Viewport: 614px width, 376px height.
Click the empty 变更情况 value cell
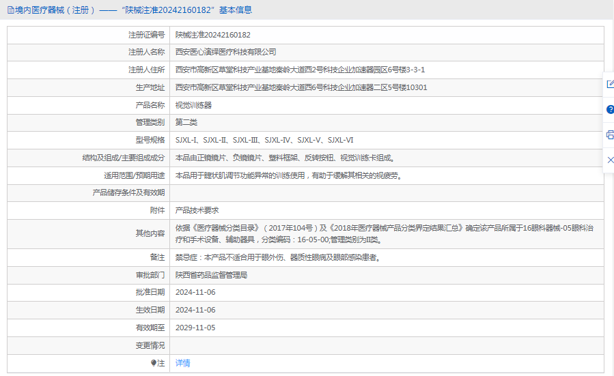pos(386,345)
